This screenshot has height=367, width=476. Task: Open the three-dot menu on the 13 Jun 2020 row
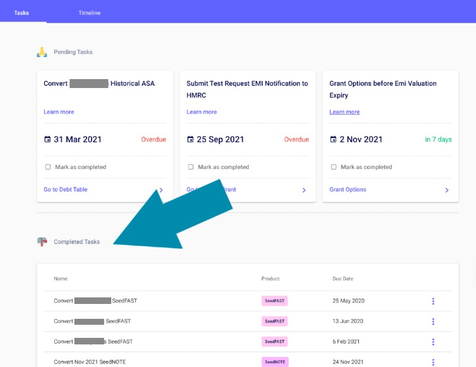tap(433, 321)
